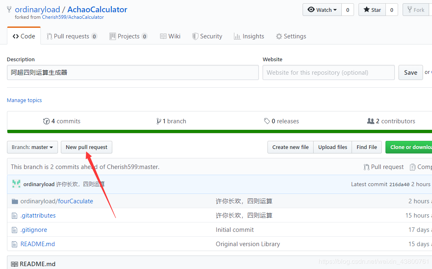The image size is (432, 269).
Task: Fork the repository with Fork button
Action: pos(416,10)
